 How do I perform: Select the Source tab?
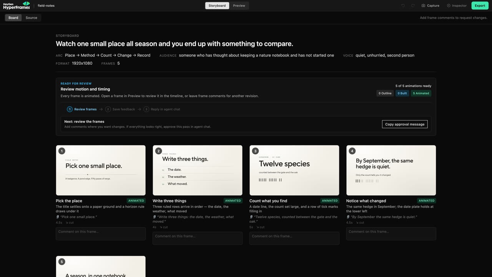(x=32, y=18)
